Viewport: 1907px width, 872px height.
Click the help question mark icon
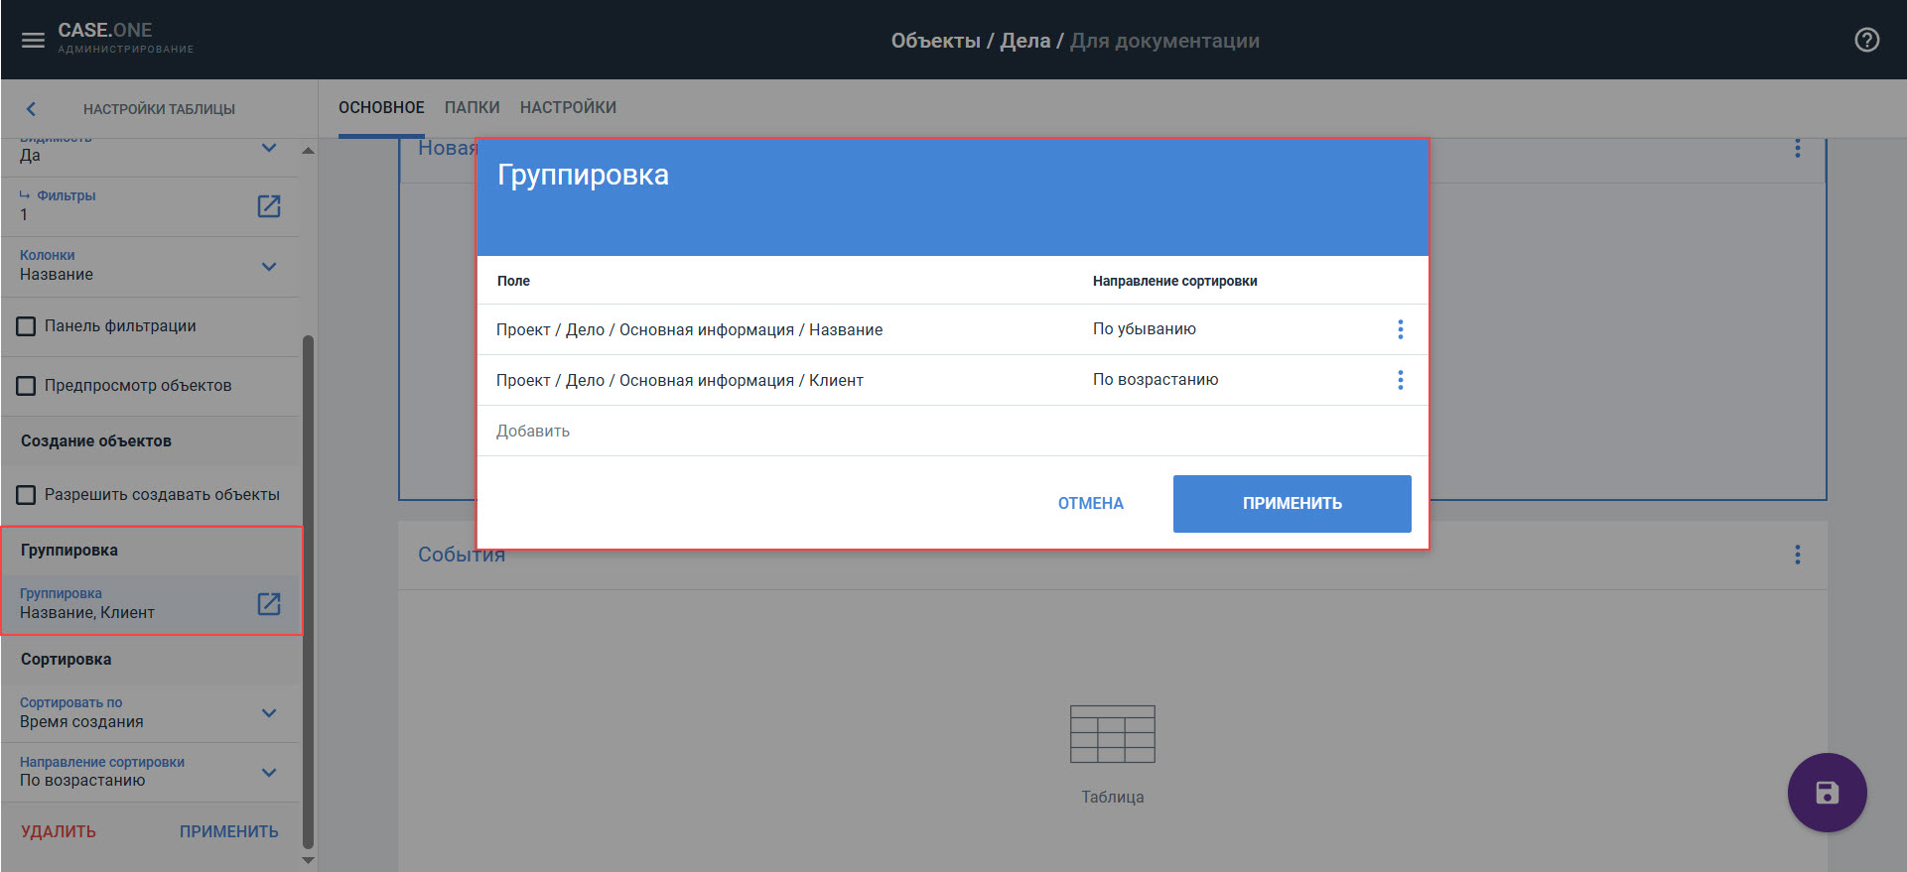(x=1866, y=40)
